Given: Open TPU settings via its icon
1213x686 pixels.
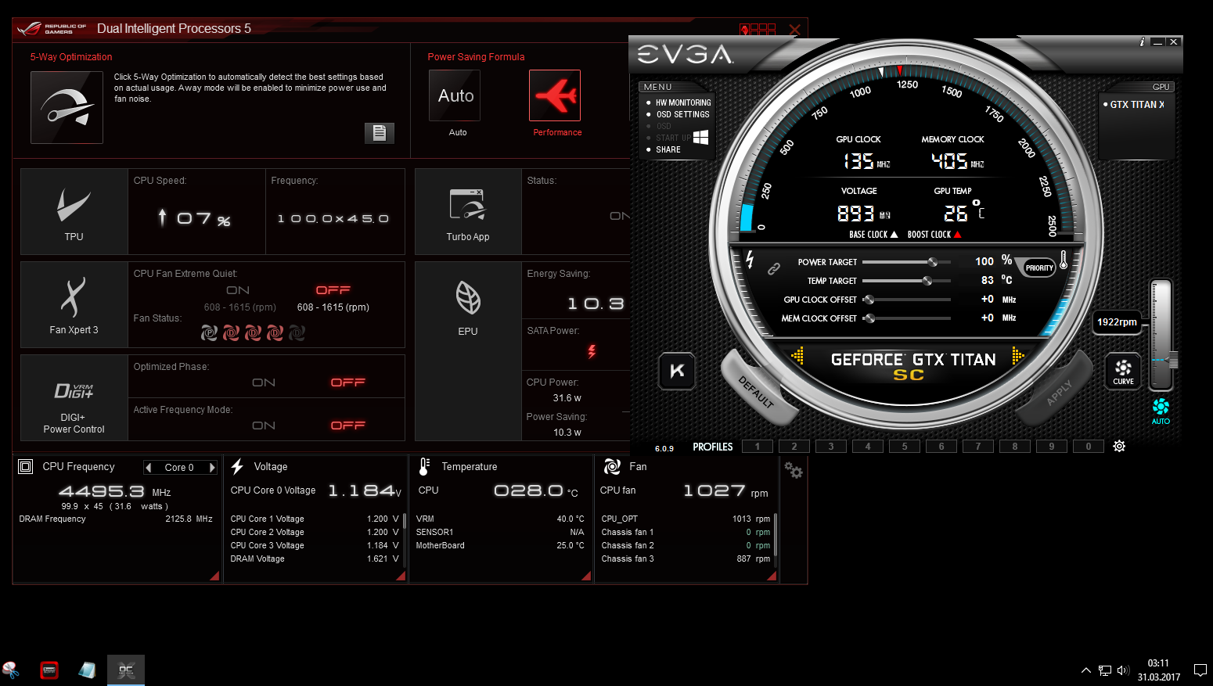Looking at the screenshot, I should coord(74,206).
